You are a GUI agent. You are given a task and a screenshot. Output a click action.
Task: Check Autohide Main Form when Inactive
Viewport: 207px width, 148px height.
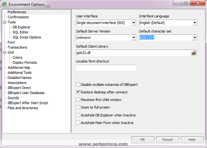tap(78, 123)
